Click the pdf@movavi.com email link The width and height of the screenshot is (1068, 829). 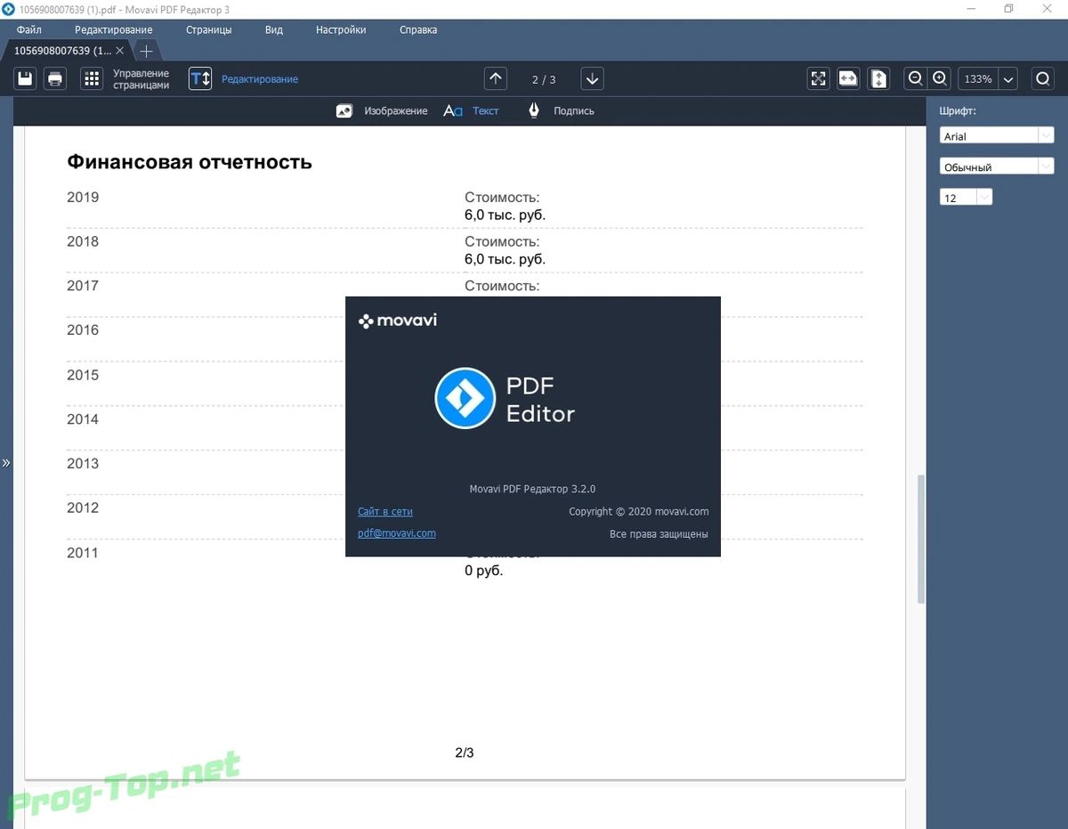tap(397, 532)
